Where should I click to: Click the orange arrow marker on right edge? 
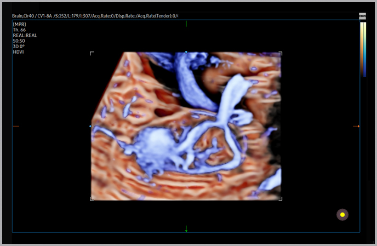pos(356,127)
